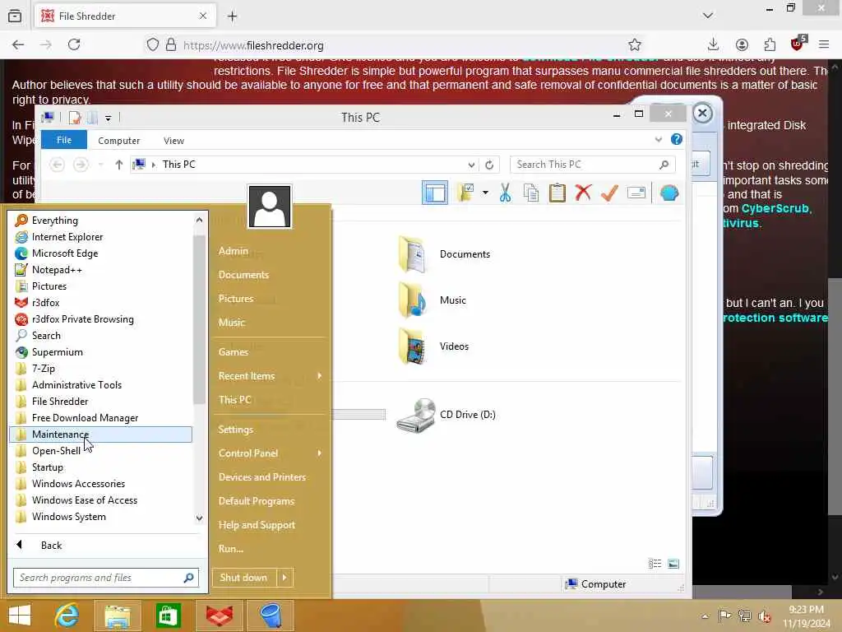This screenshot has width=842, height=632.
Task: Click the user account picture
Action: 270,207
